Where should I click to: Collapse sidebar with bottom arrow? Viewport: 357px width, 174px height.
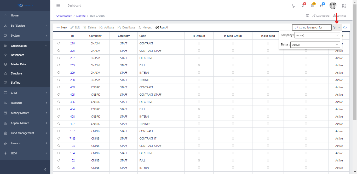click(x=45, y=169)
